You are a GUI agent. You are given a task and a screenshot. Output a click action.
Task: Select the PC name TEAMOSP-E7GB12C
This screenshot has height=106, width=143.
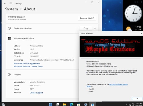(x=16, y=17)
